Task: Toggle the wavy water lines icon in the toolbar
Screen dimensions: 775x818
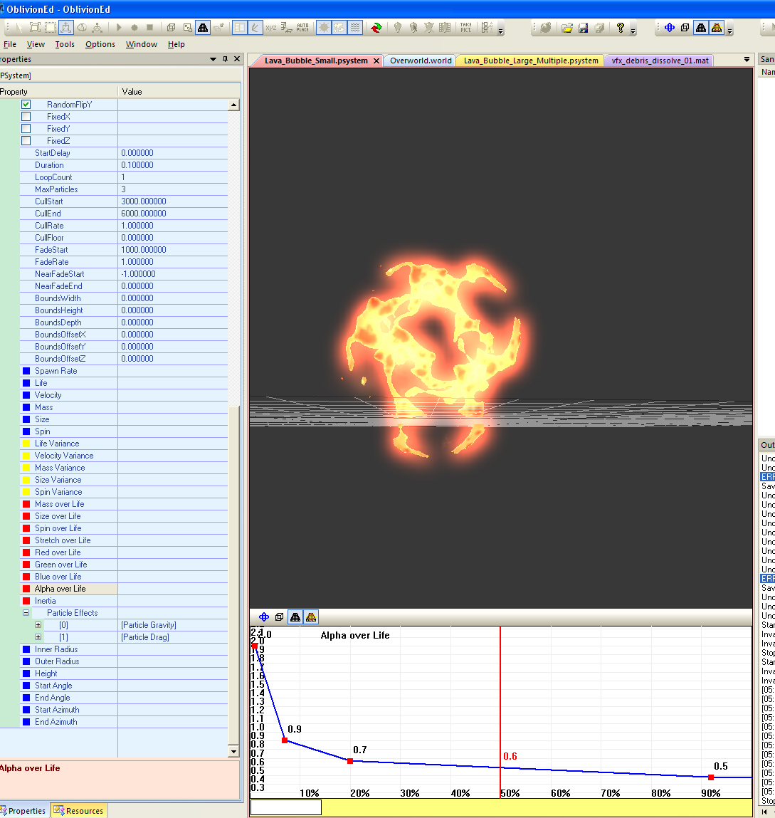Action: pos(355,28)
